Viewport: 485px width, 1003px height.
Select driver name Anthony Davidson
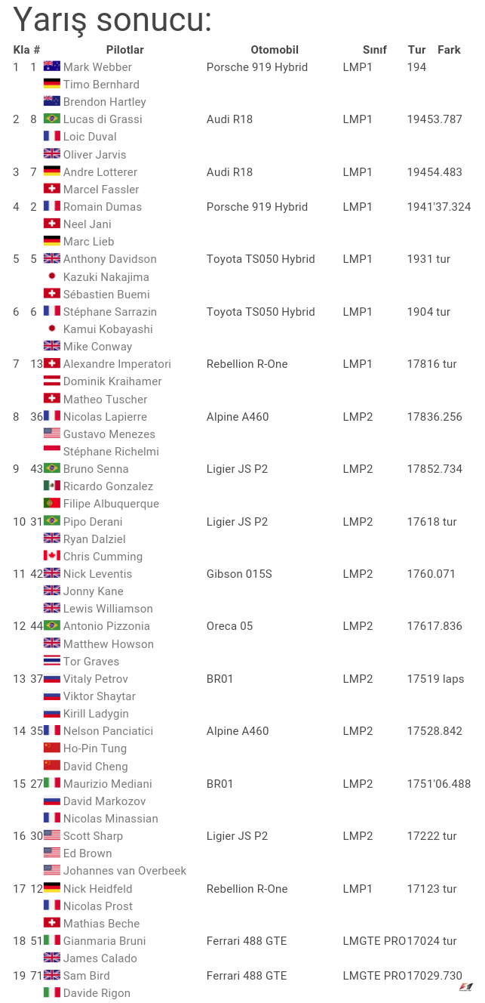click(x=109, y=259)
